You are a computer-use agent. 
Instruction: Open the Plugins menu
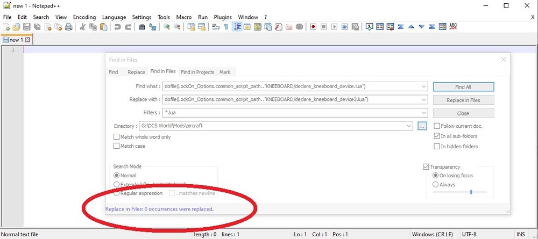click(223, 17)
